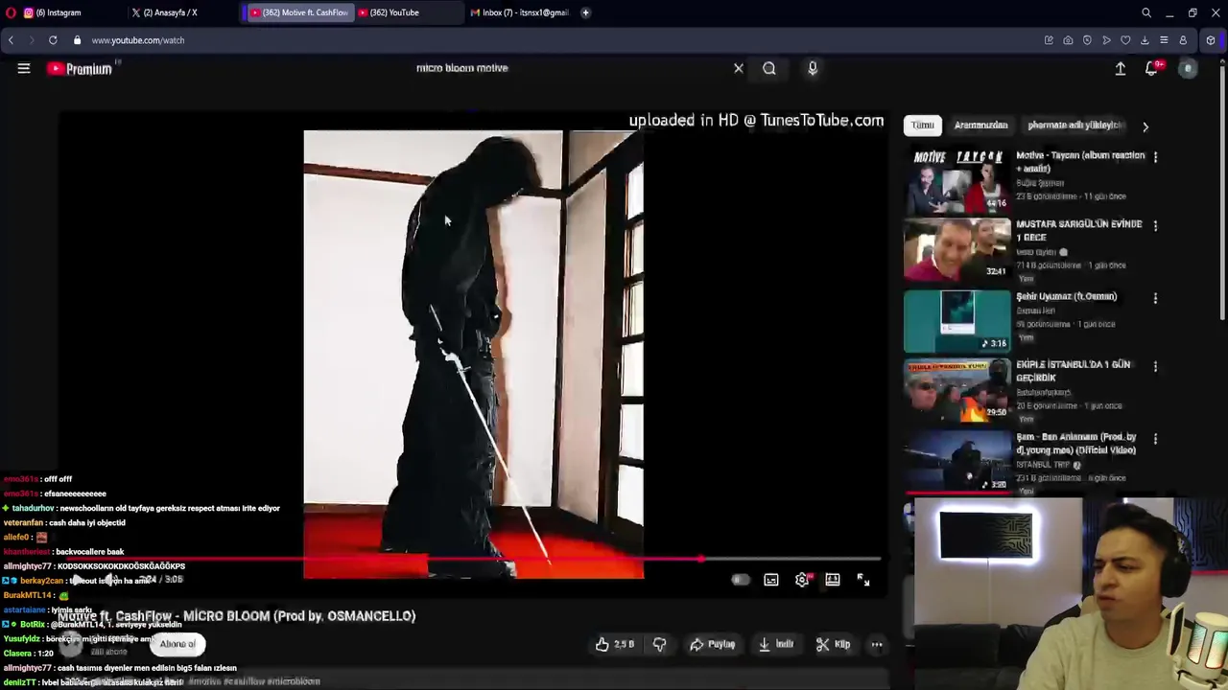View site security lock info
1228x690 pixels.
pyautogui.click(x=77, y=40)
